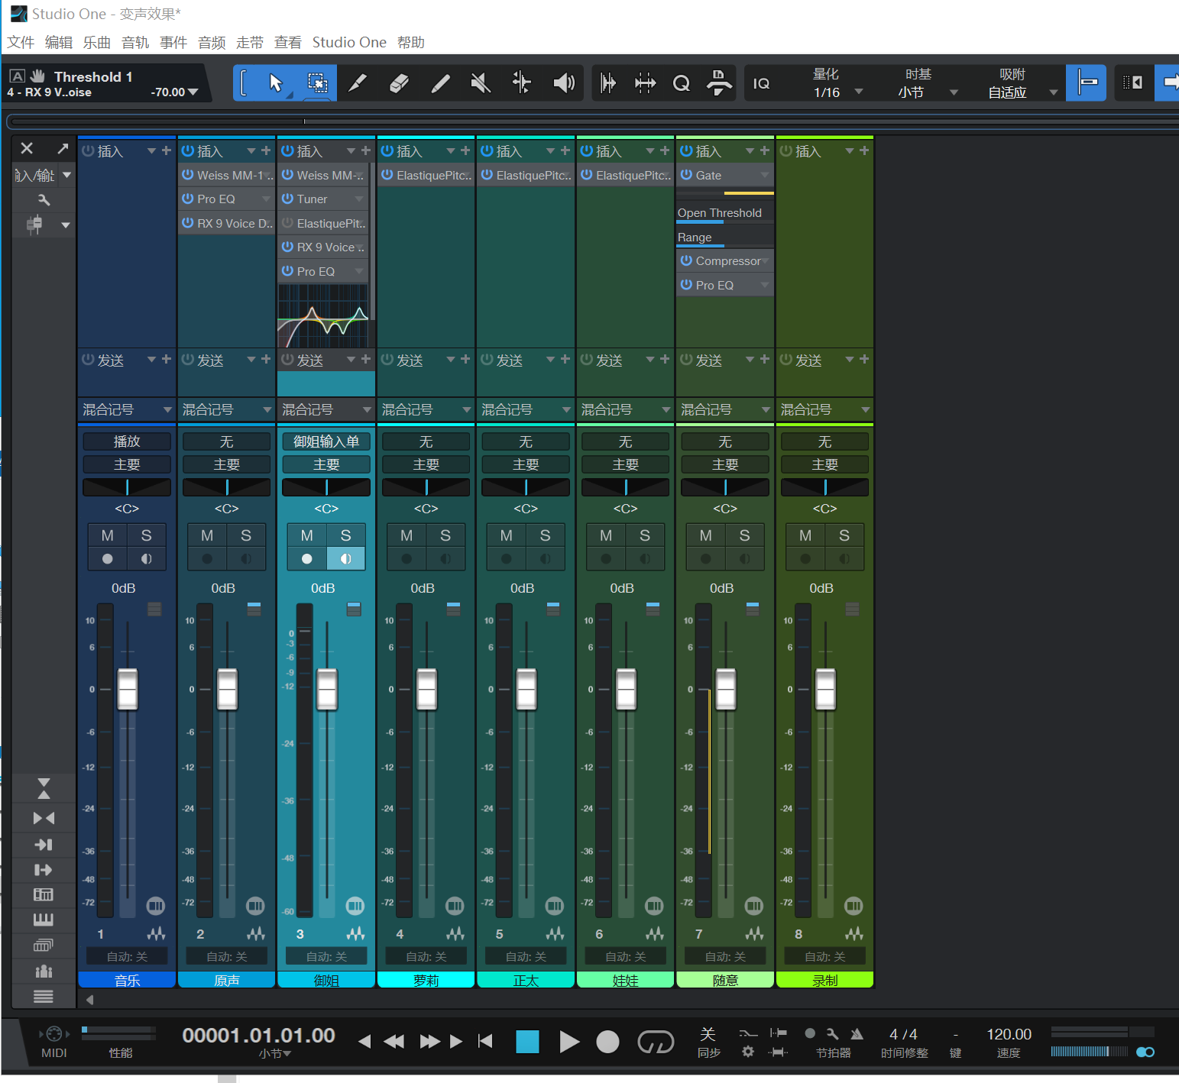
Task: Open the 帮助 menu
Action: tap(411, 43)
